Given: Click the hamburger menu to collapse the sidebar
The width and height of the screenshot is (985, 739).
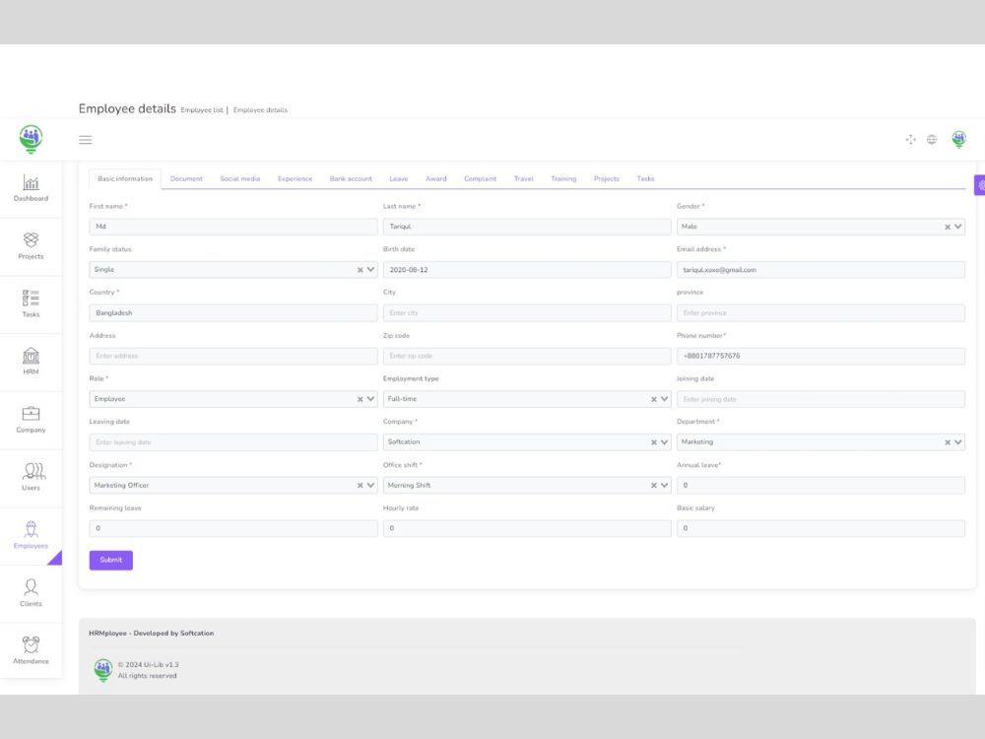Looking at the screenshot, I should (x=85, y=139).
